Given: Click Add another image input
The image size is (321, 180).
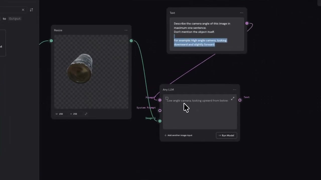Looking at the screenshot, I should click(x=178, y=135).
